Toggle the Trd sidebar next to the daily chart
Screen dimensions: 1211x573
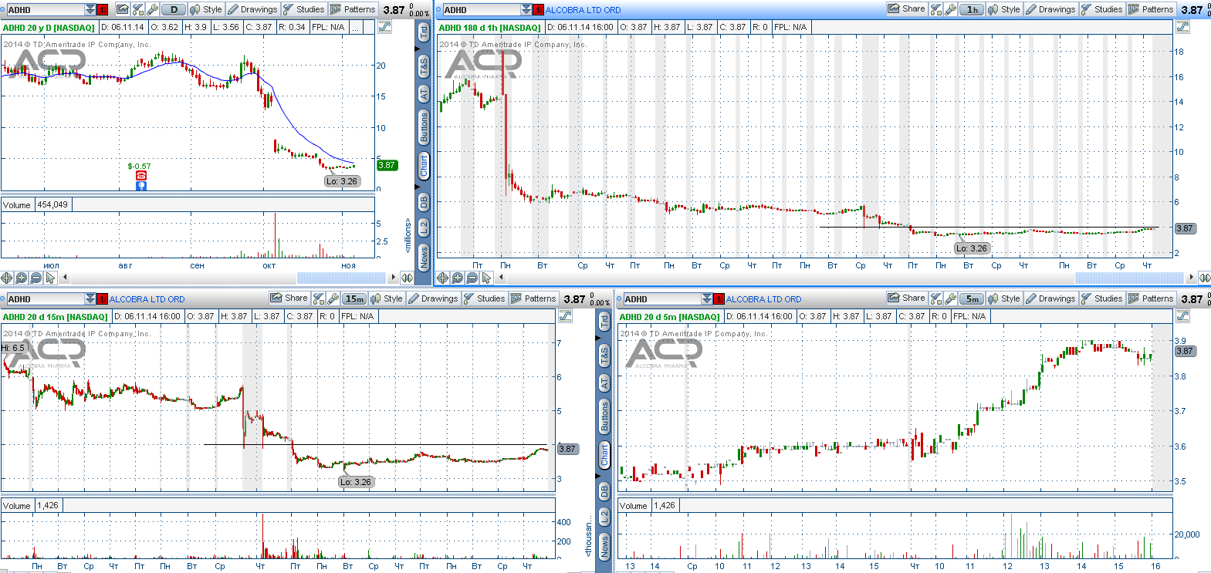click(424, 32)
